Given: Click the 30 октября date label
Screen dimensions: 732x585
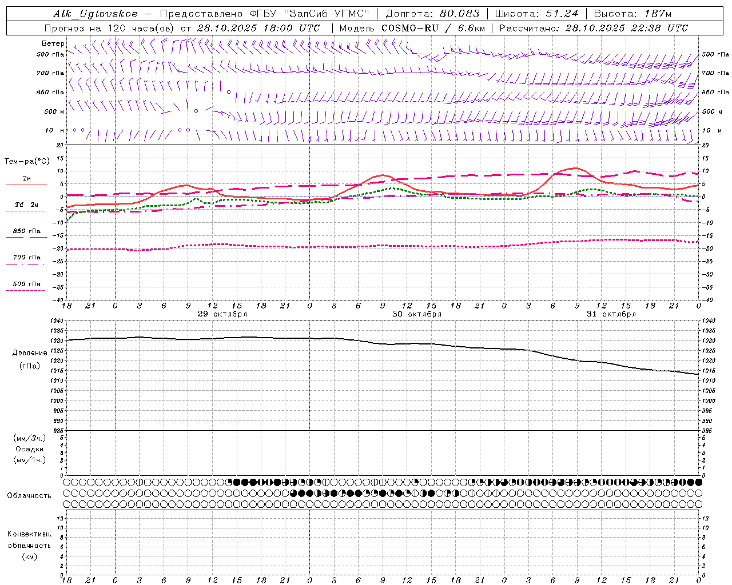Looking at the screenshot, I should click(x=417, y=314).
